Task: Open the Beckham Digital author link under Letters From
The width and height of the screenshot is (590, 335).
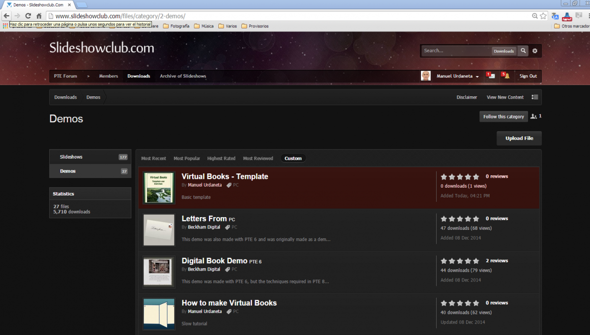Action: pyautogui.click(x=204, y=227)
